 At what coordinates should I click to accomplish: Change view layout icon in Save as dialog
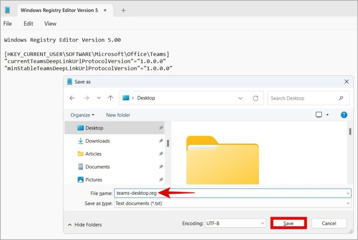(x=319, y=115)
